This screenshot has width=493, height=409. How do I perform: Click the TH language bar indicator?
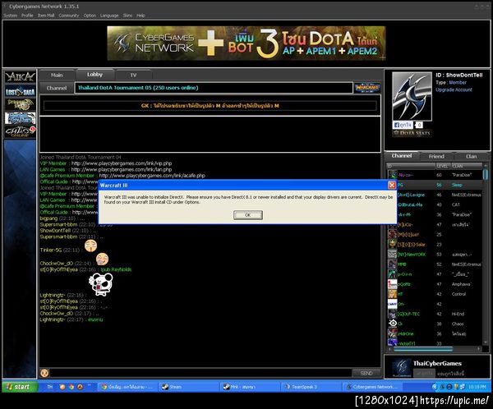(x=49, y=387)
